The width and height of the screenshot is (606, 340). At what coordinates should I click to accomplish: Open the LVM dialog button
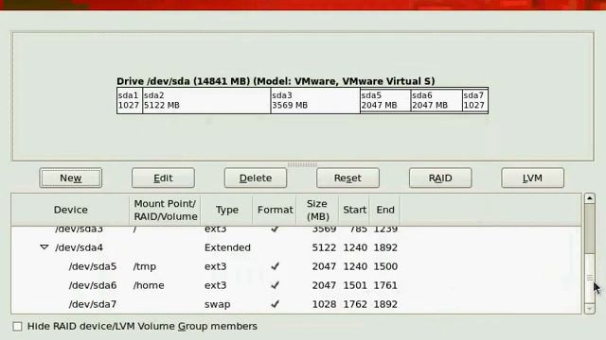[x=532, y=178]
